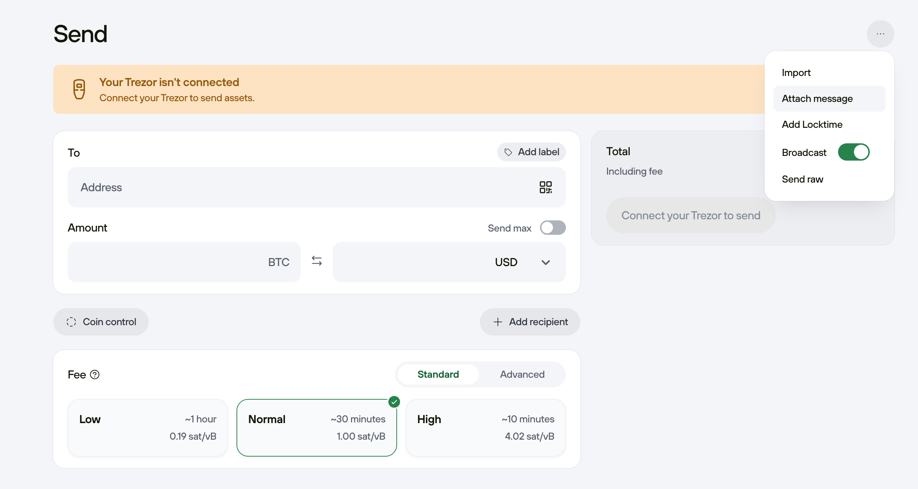Choose Send raw from the menu
Screen dimensions: 918x489
[x=802, y=179]
